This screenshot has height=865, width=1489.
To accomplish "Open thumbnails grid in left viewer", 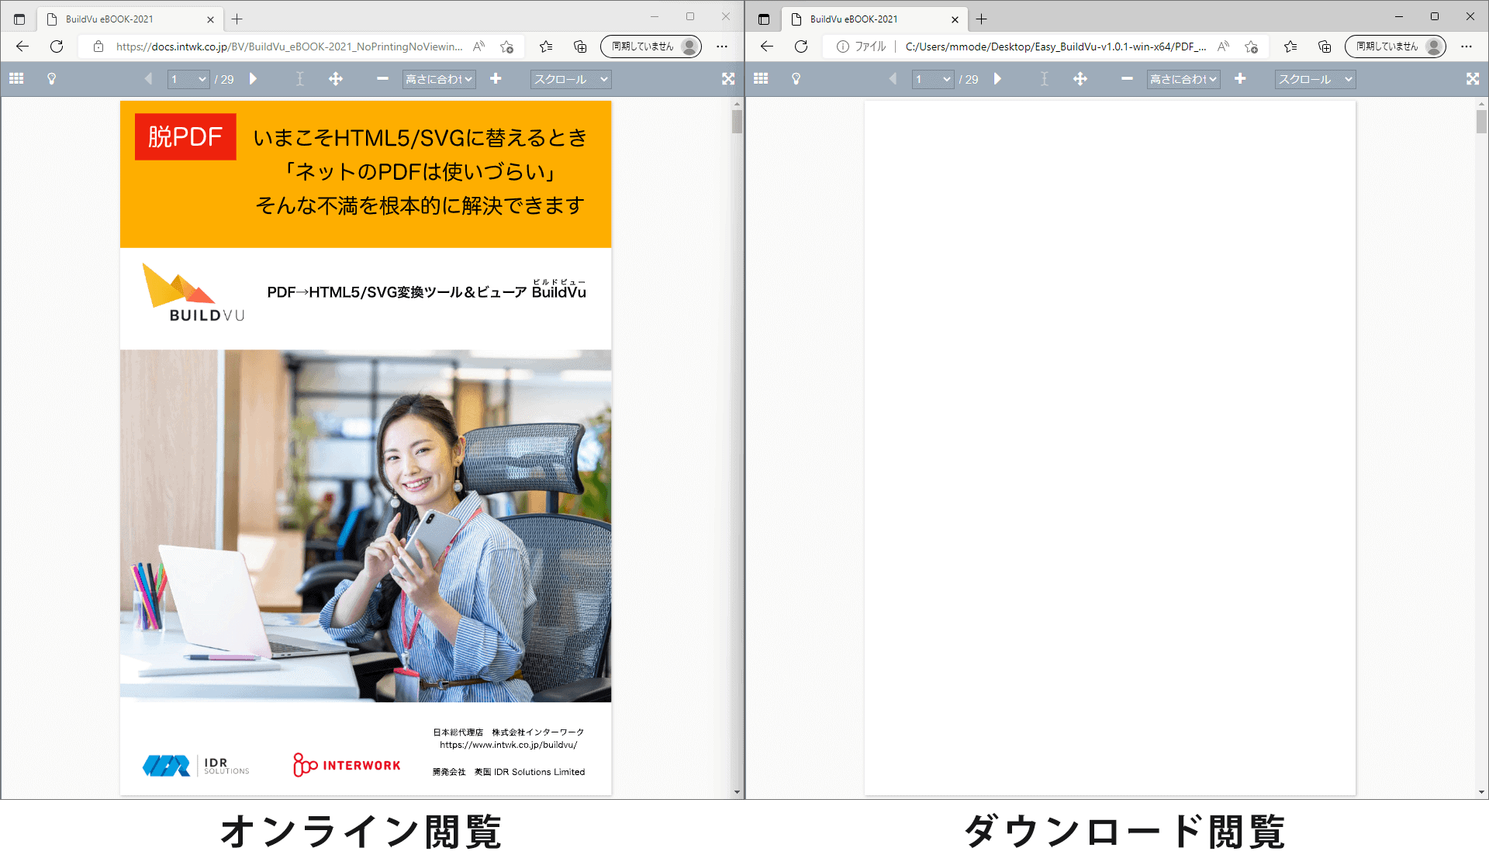I will click(x=16, y=78).
